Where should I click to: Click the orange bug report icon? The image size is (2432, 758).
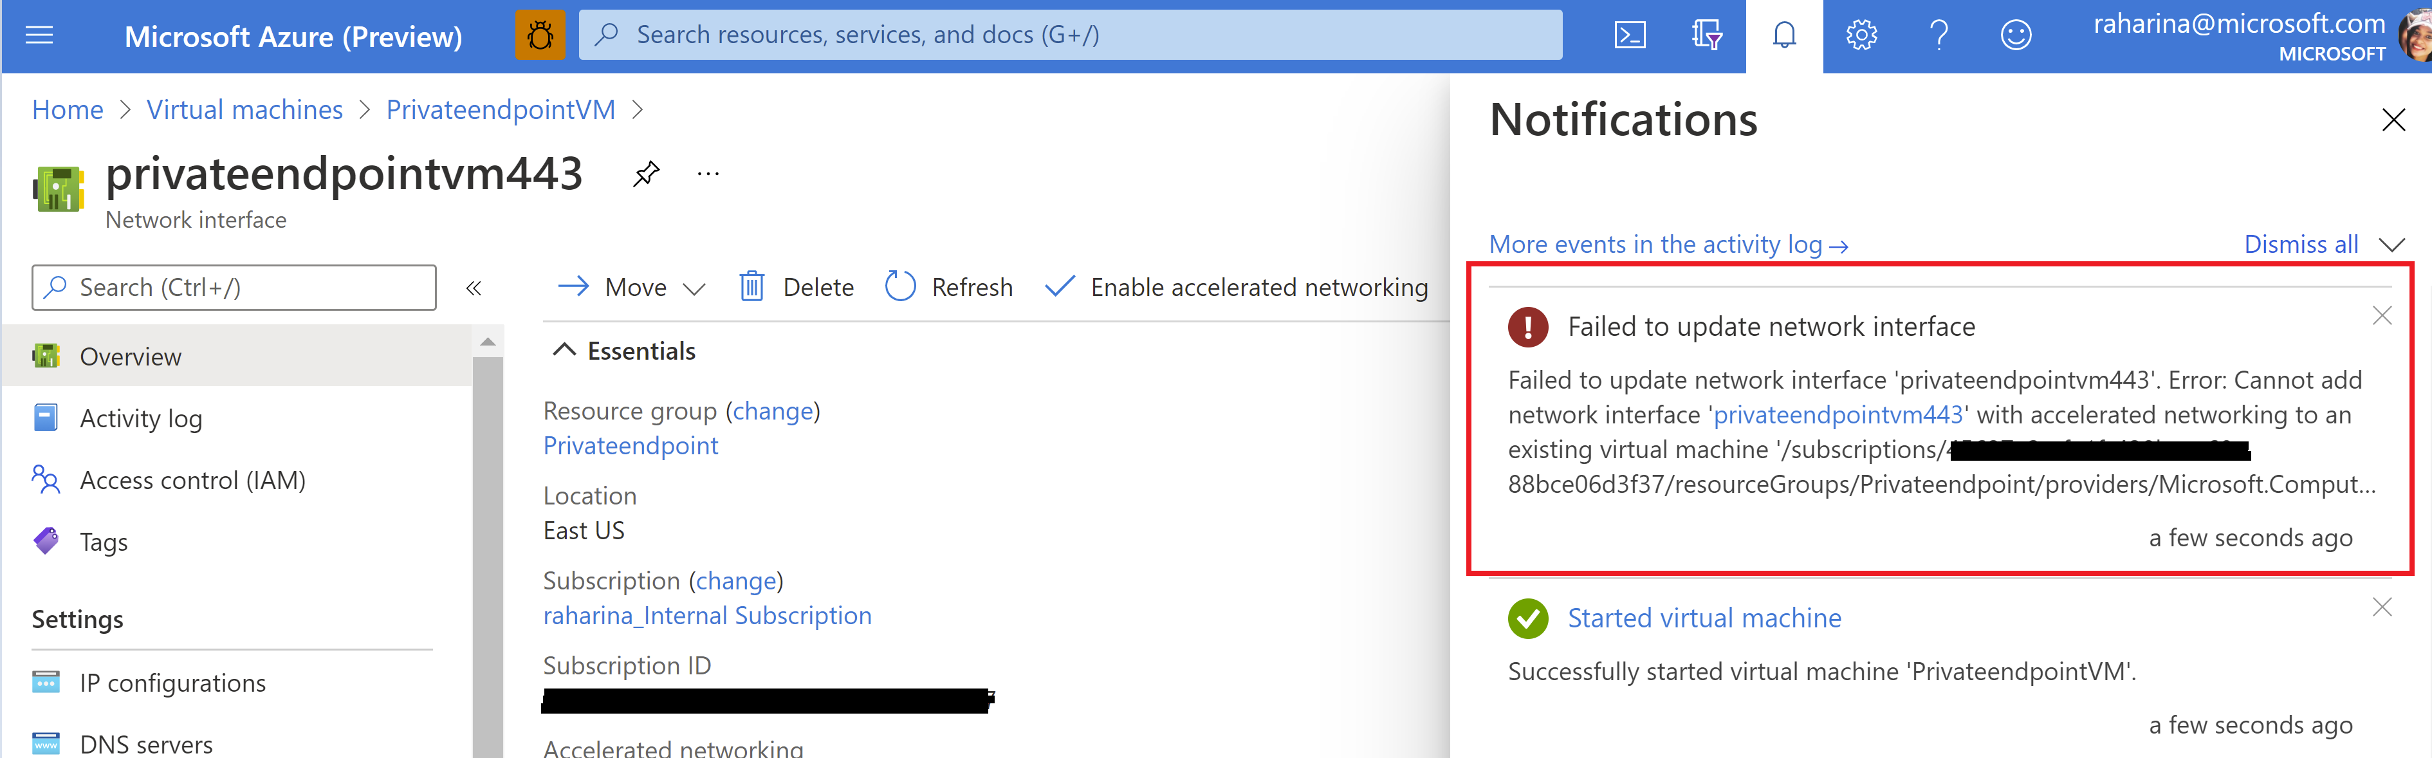pos(540,36)
